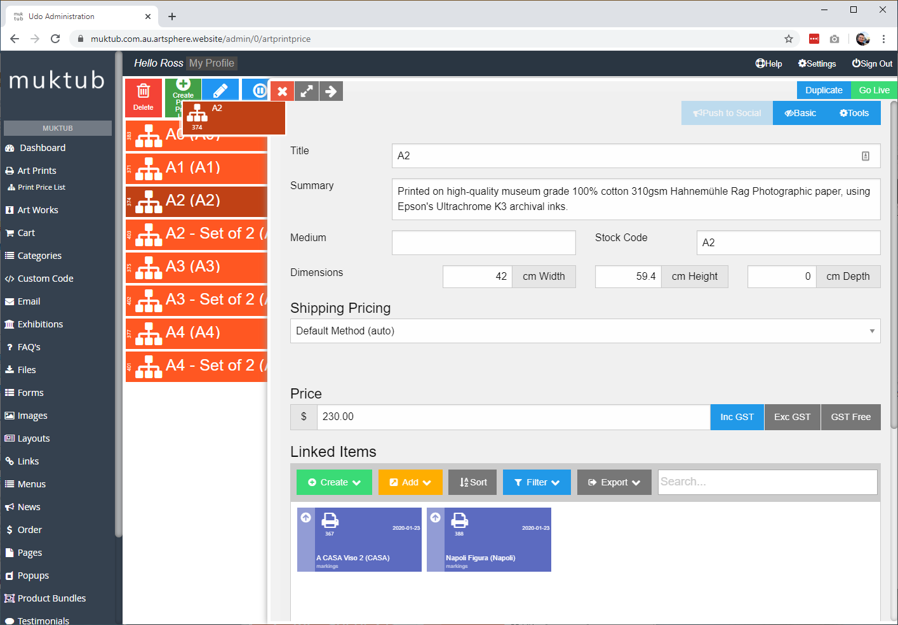Select Exc GST pricing option
Image resolution: width=898 pixels, height=625 pixels.
tap(792, 417)
